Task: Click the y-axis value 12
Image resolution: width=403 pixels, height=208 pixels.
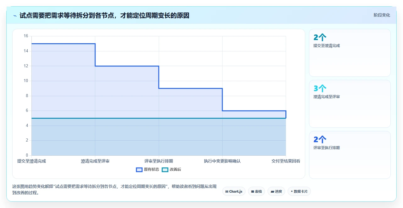Action: 26,66
